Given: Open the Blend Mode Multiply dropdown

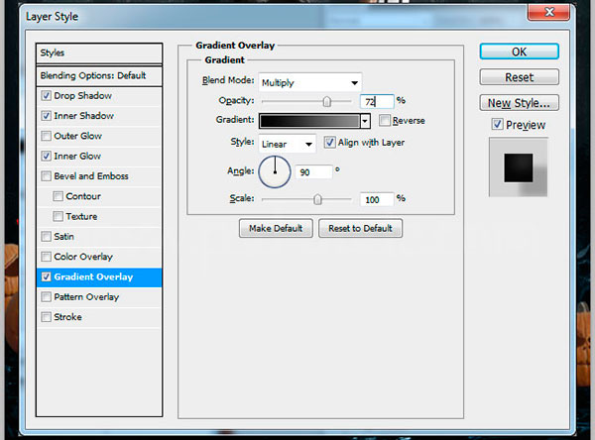Looking at the screenshot, I should [x=310, y=82].
